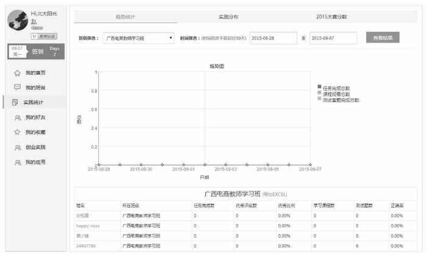Click the star icon for 我的收藏

17,132
